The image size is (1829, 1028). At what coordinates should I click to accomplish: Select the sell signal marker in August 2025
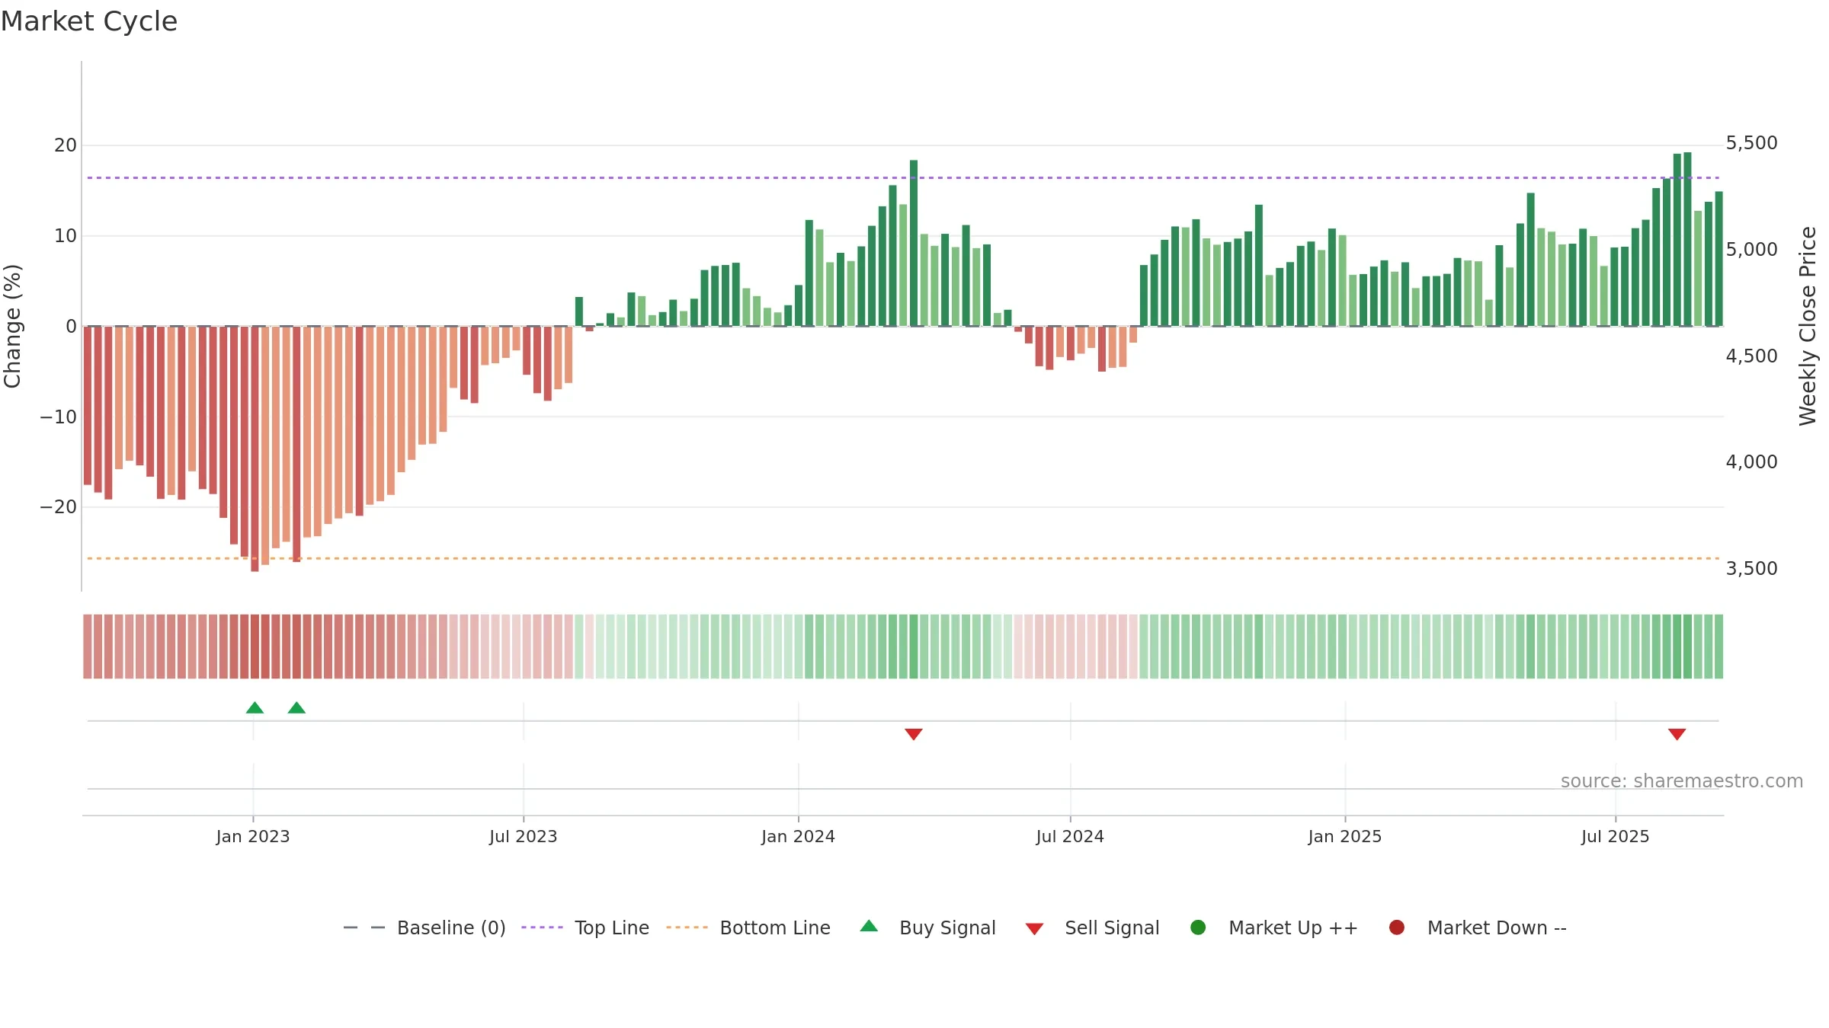(x=1677, y=734)
